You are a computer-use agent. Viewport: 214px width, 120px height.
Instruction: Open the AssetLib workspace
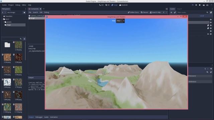123,5
